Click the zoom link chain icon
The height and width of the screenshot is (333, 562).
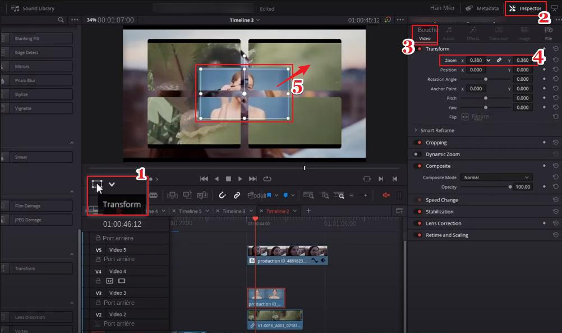(499, 60)
